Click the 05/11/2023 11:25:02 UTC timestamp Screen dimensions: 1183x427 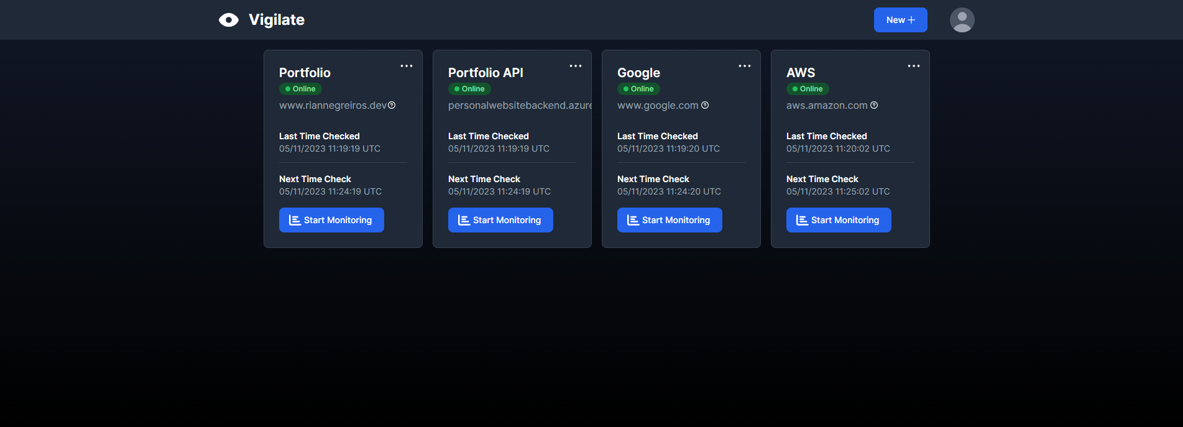tap(838, 191)
